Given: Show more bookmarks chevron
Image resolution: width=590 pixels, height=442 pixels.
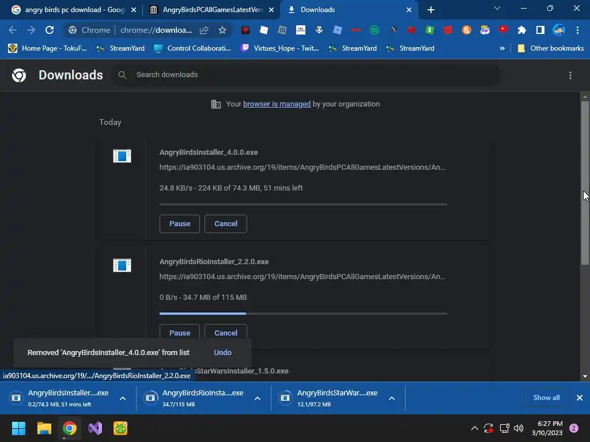Looking at the screenshot, I should tap(502, 48).
